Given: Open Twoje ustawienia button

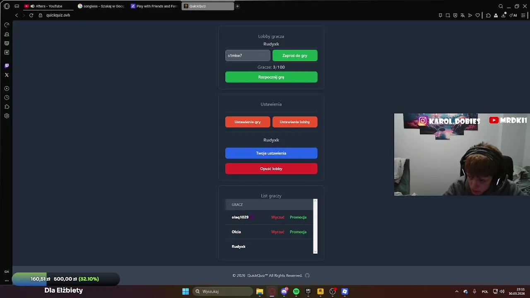Looking at the screenshot, I should click(x=271, y=153).
